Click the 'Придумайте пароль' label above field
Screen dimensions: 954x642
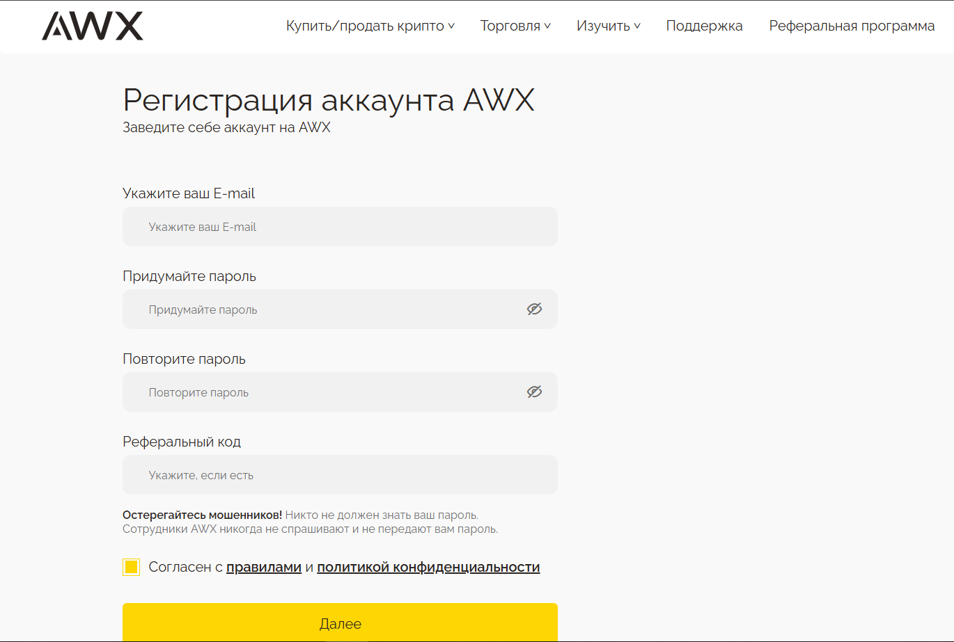point(189,276)
